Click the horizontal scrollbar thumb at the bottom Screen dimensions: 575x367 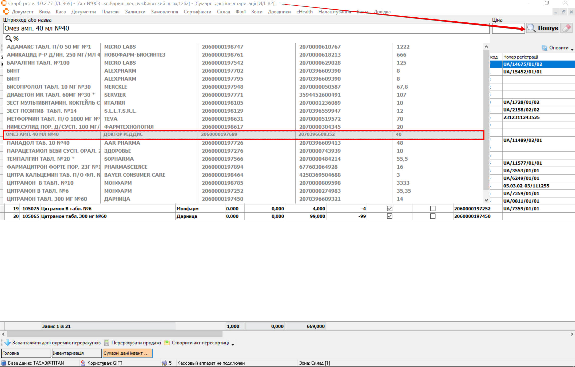pos(115,334)
